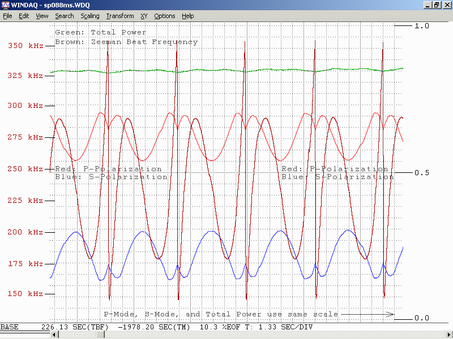Open the Options menu

click(x=165, y=16)
